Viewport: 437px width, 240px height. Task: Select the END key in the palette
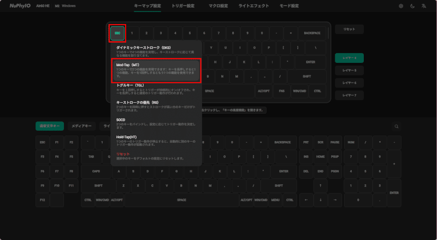(321, 171)
